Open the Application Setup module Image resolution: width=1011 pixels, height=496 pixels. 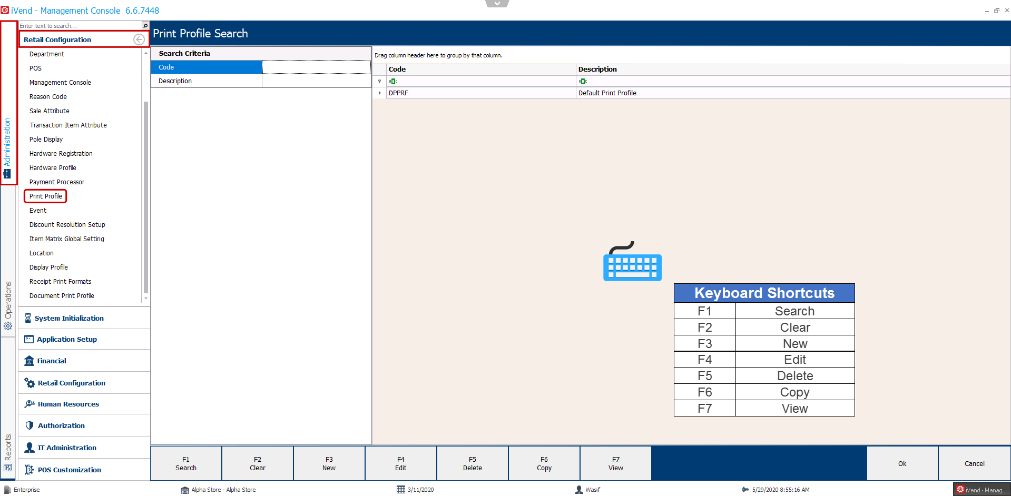(84, 339)
